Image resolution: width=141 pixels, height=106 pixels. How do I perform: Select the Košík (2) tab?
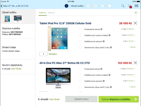pyautogui.click(x=43, y=13)
